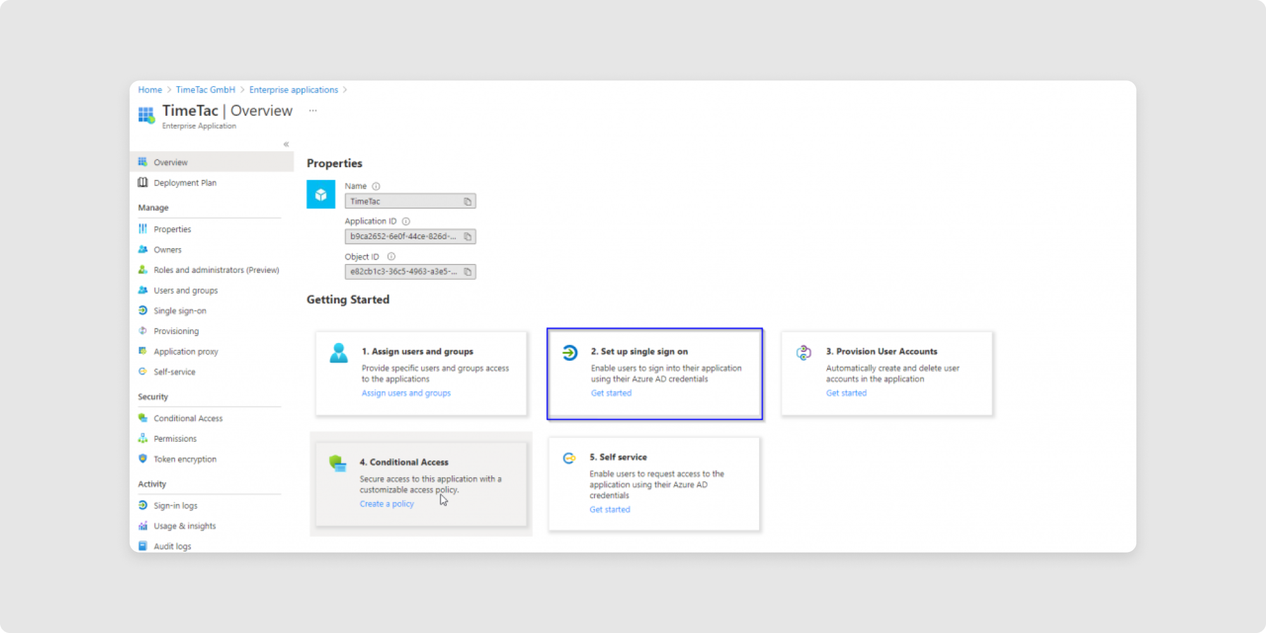
Task: Click the Set up single sign on icon
Action: (570, 353)
